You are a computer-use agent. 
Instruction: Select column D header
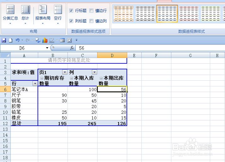tap(112, 55)
